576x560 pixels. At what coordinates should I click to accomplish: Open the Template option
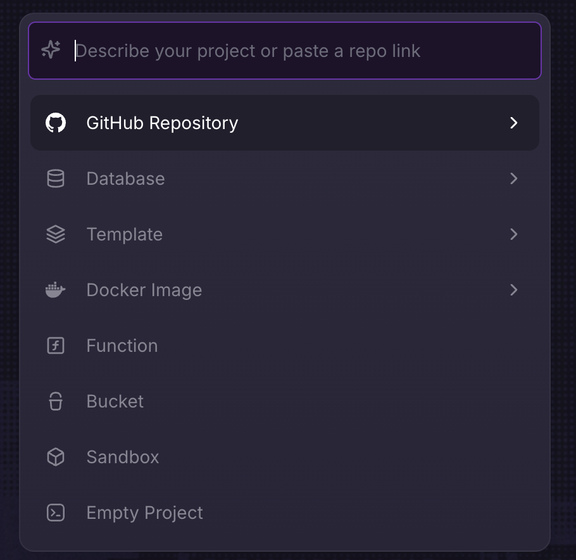click(x=285, y=234)
